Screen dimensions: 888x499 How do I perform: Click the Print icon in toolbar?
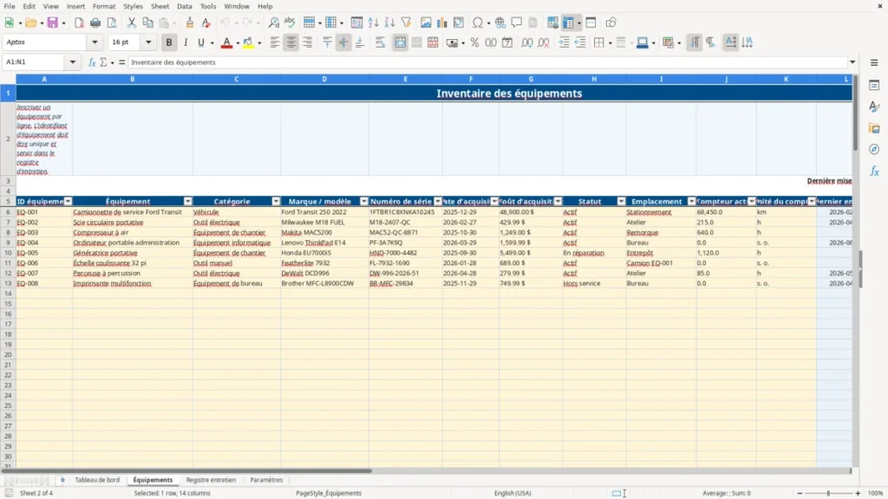click(x=95, y=23)
